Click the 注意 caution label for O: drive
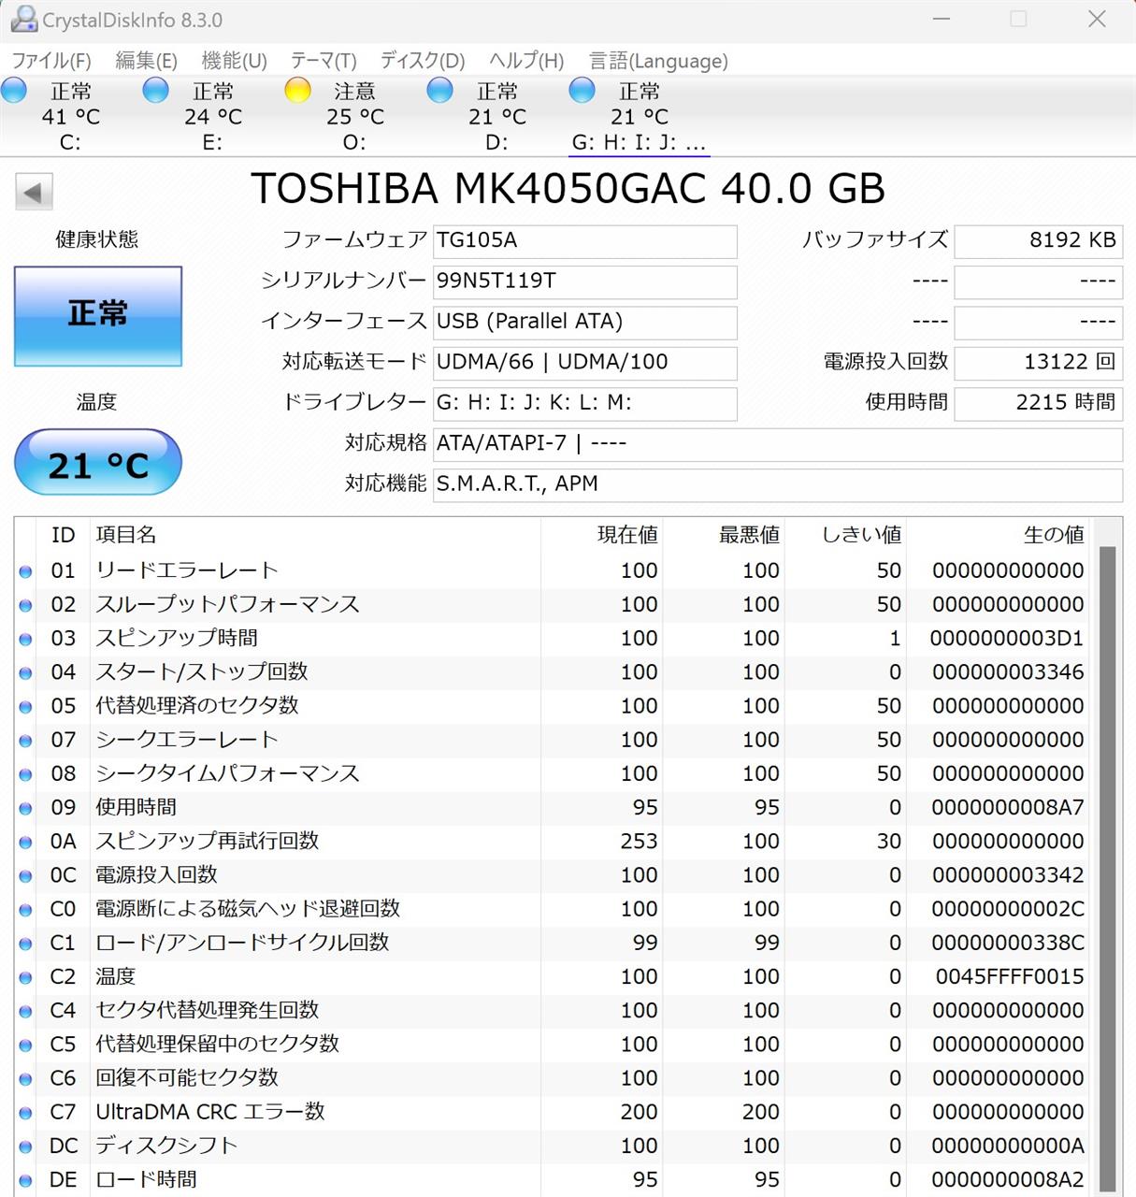Viewport: 1136px width, 1197px height. click(x=355, y=91)
